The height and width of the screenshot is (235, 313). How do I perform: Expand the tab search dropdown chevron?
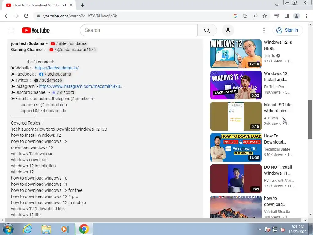[276, 5]
